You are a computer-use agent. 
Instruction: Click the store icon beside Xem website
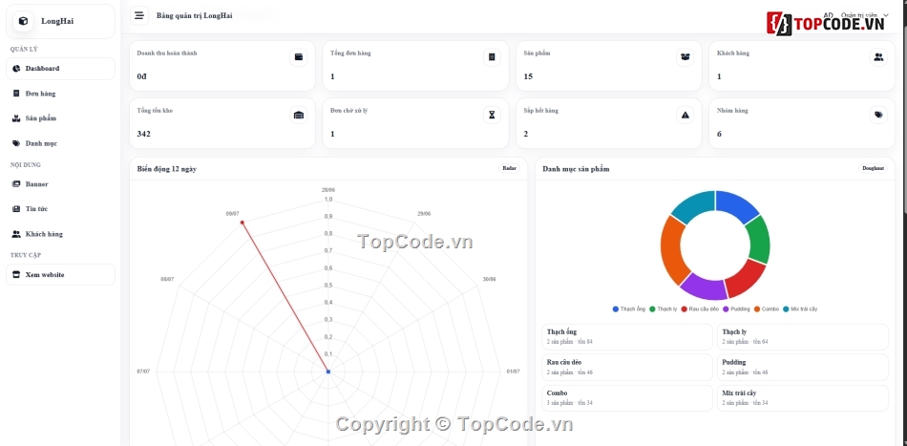[16, 275]
